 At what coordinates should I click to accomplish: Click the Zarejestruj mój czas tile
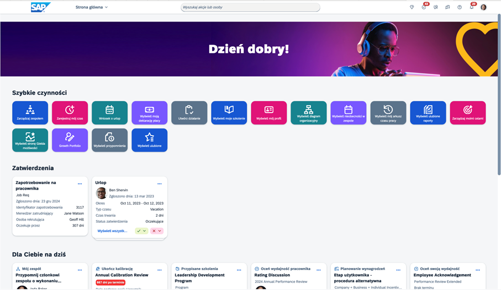[70, 112]
